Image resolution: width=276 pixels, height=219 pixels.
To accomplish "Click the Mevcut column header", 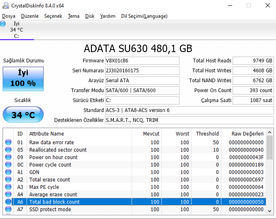I will 146,134.
